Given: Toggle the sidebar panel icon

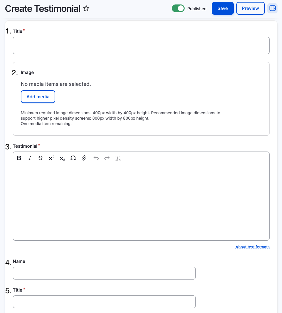Looking at the screenshot, I should coord(272,8).
